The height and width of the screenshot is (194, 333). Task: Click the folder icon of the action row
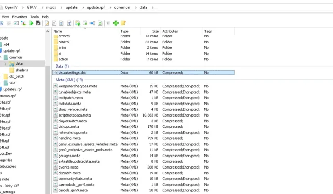[56, 59]
